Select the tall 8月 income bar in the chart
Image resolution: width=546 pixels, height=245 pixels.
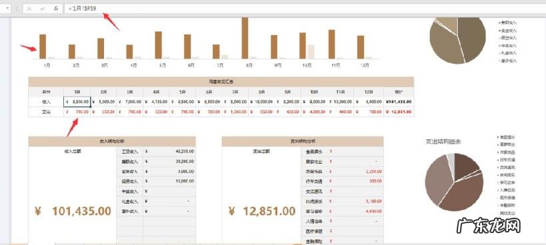click(245, 38)
